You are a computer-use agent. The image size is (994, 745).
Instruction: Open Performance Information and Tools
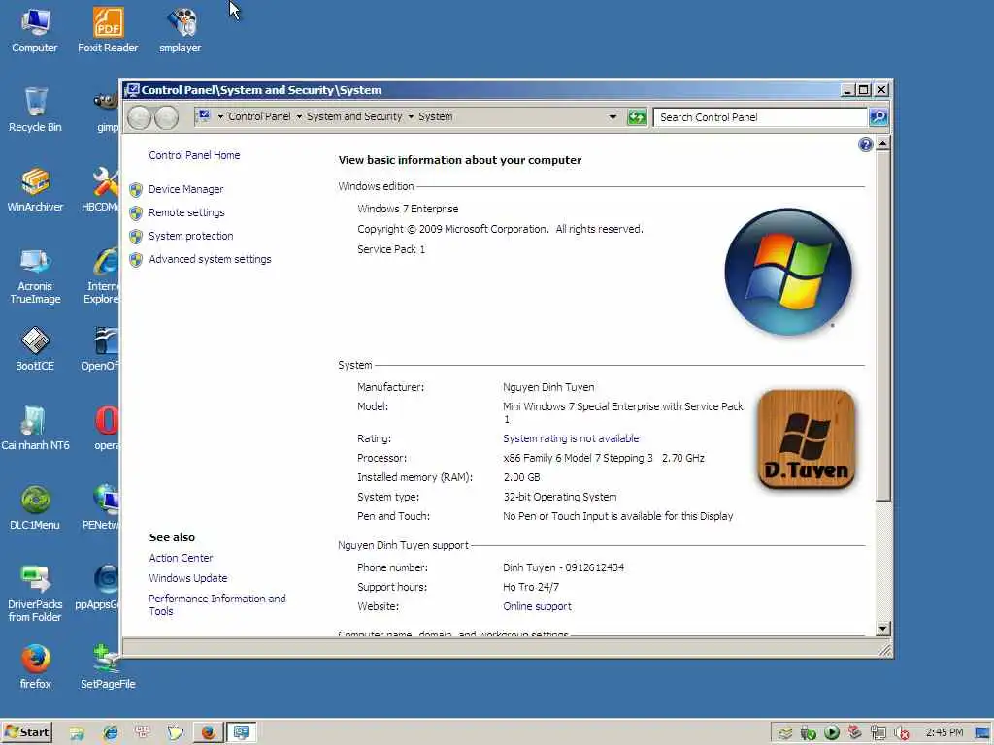click(216, 604)
